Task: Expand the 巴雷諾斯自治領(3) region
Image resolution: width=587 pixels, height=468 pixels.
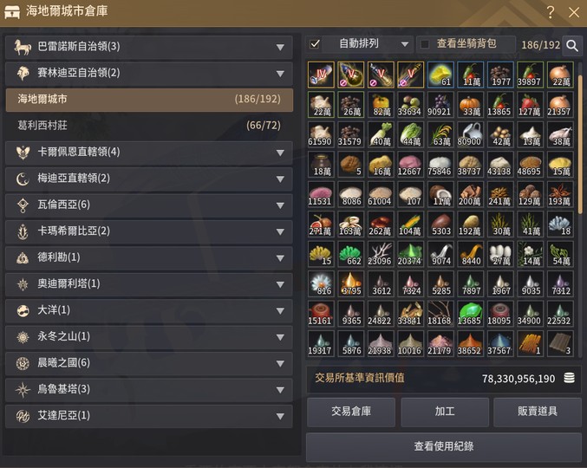Action: [149, 47]
